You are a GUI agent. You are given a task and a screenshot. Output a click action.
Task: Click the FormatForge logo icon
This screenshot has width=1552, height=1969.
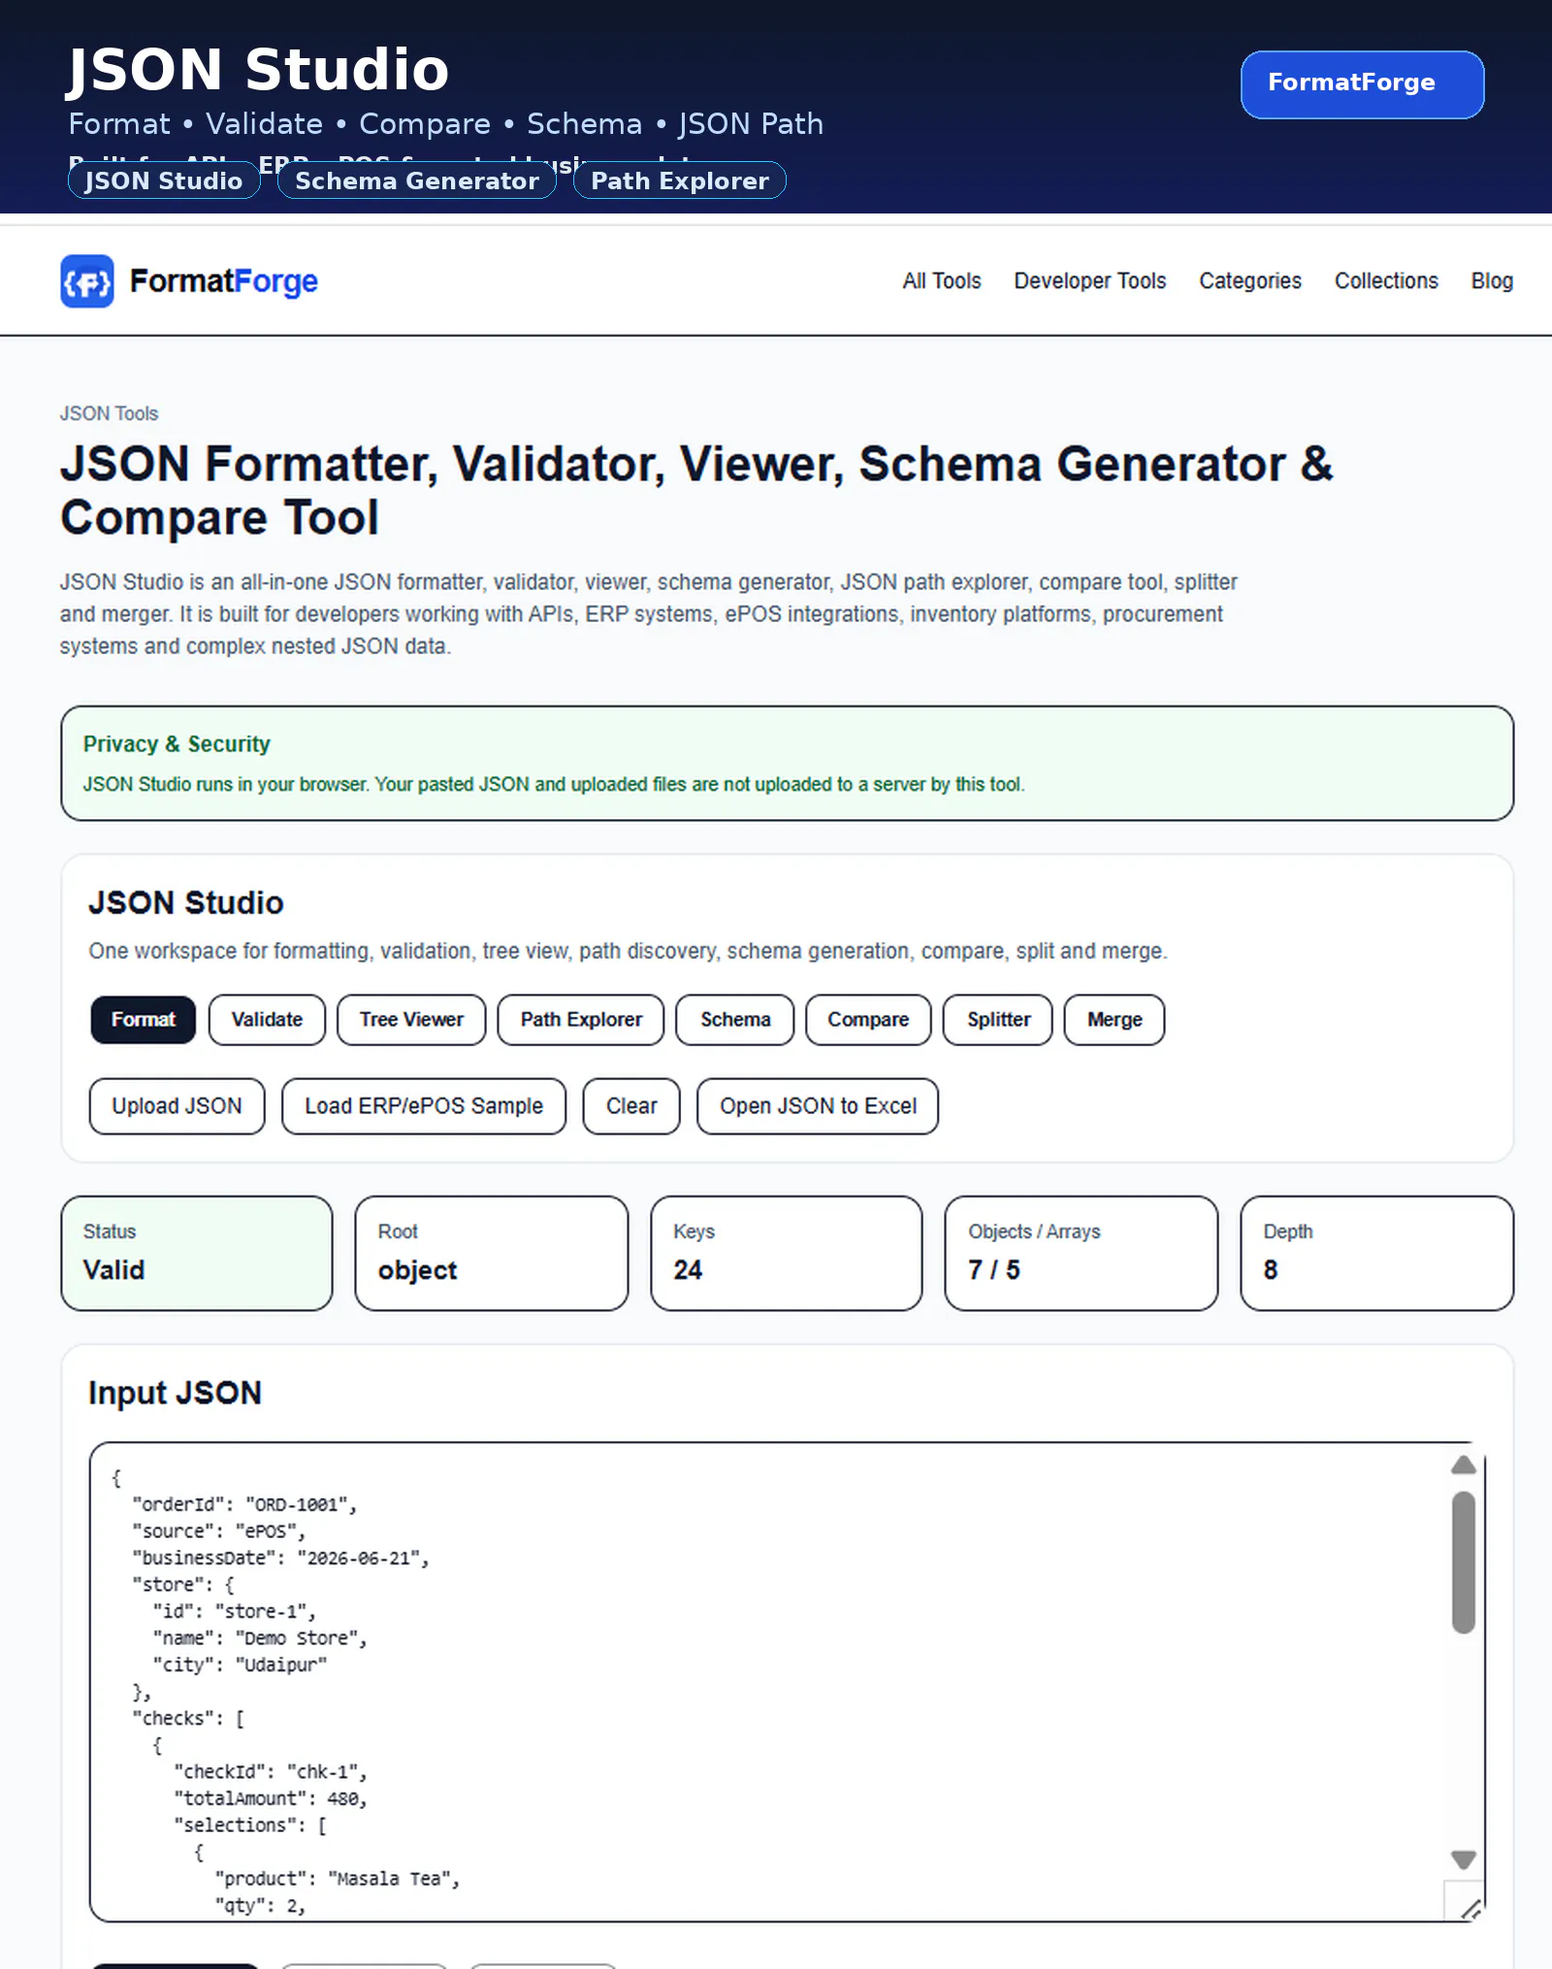87,281
